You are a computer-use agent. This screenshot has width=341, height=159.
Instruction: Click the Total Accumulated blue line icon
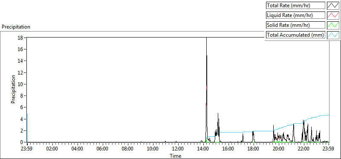[333, 35]
